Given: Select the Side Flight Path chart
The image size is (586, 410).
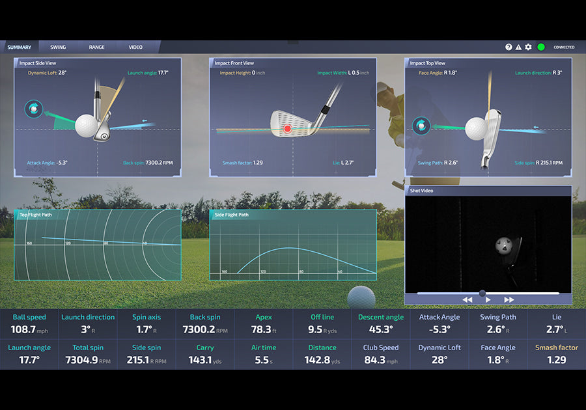Looking at the screenshot, I should click(x=293, y=245).
